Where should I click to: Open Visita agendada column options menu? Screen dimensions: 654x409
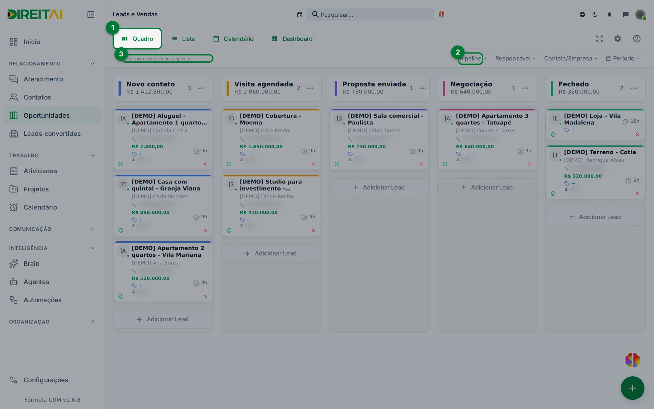point(310,88)
